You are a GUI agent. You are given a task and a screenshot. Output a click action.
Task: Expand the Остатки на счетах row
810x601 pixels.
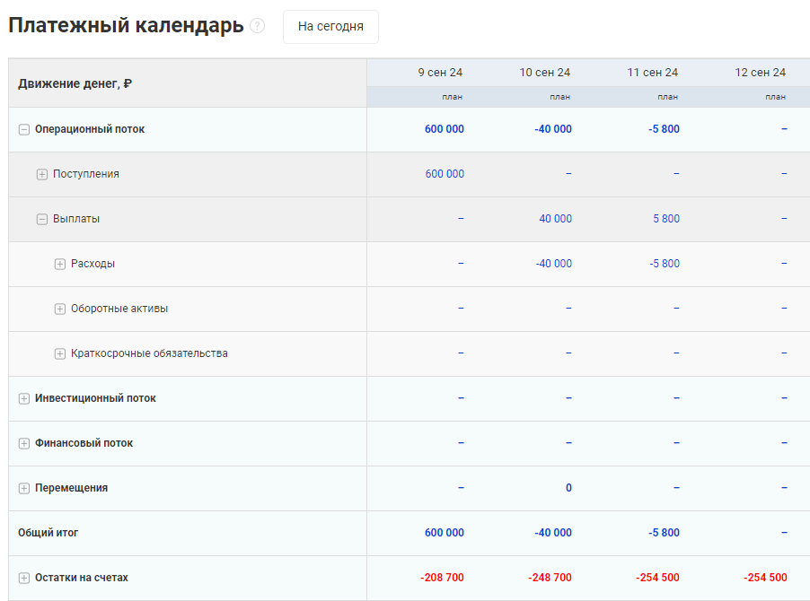23,578
